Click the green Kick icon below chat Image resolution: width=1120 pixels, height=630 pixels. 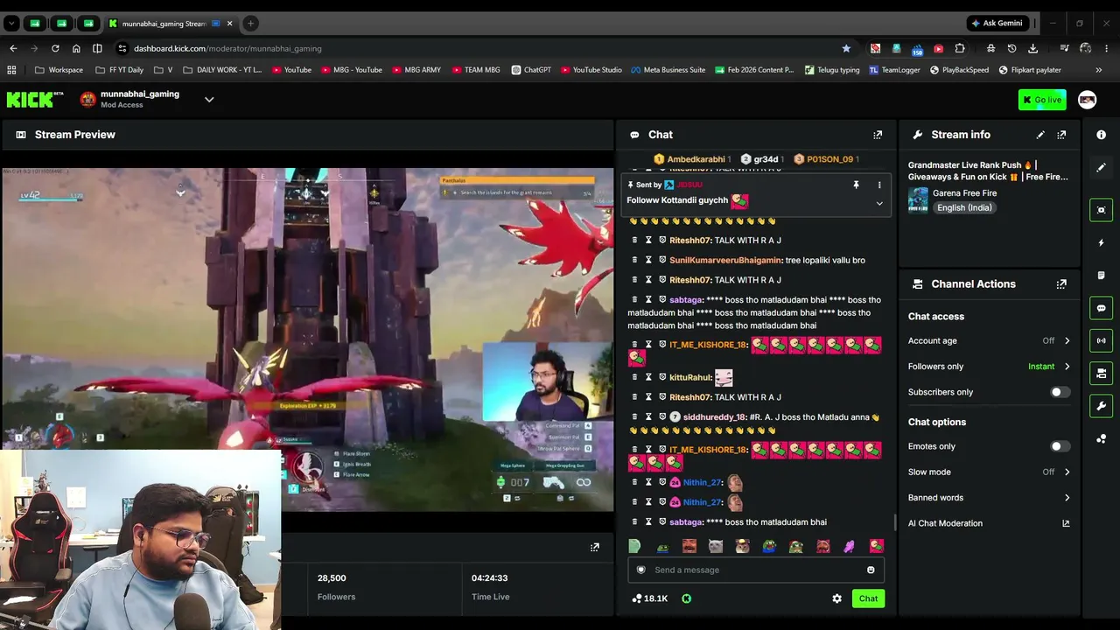click(x=687, y=598)
